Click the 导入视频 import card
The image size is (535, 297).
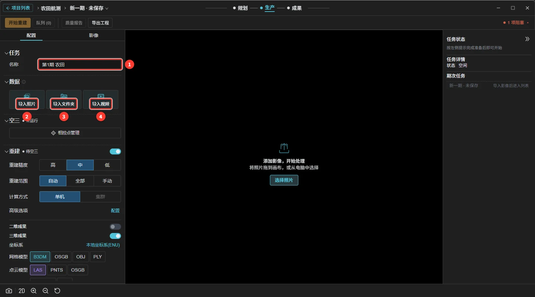pyautogui.click(x=101, y=100)
